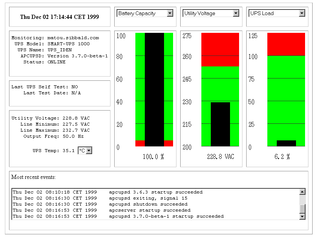Screen dimensions: 319x240
Task: Click the black utility voltage bar
Action: coord(220,124)
